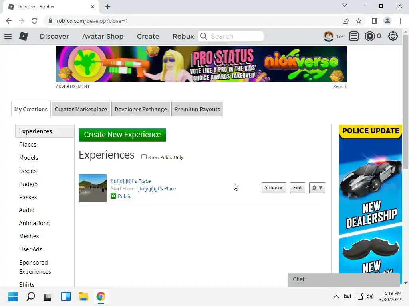
Task: Select User Ads in sidebar
Action: pos(30,249)
